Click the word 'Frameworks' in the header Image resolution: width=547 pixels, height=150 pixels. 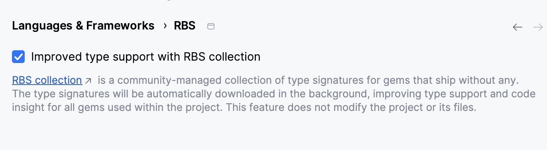click(x=120, y=26)
